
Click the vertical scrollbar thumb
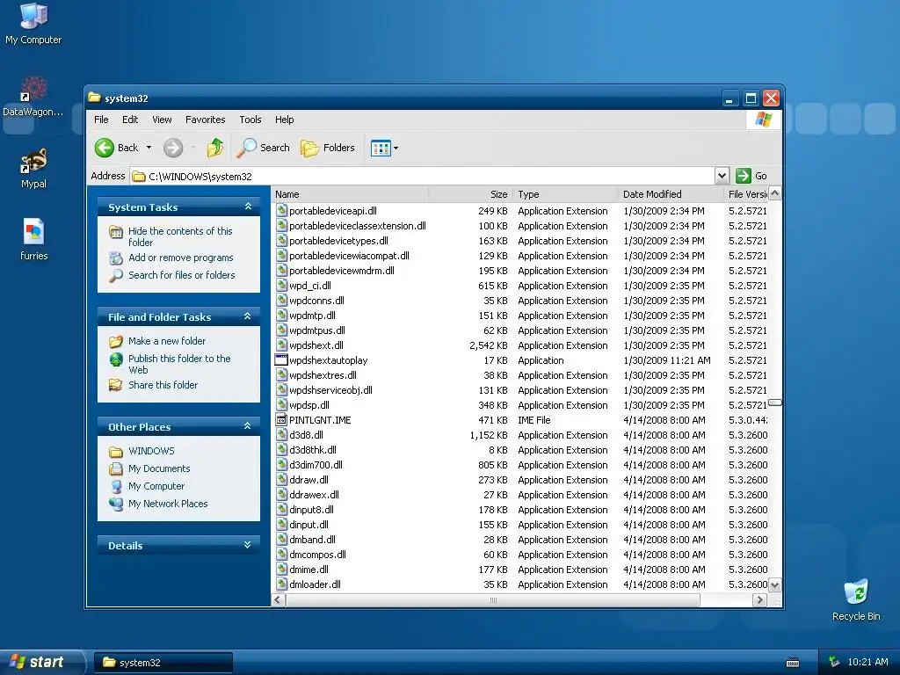tap(774, 402)
